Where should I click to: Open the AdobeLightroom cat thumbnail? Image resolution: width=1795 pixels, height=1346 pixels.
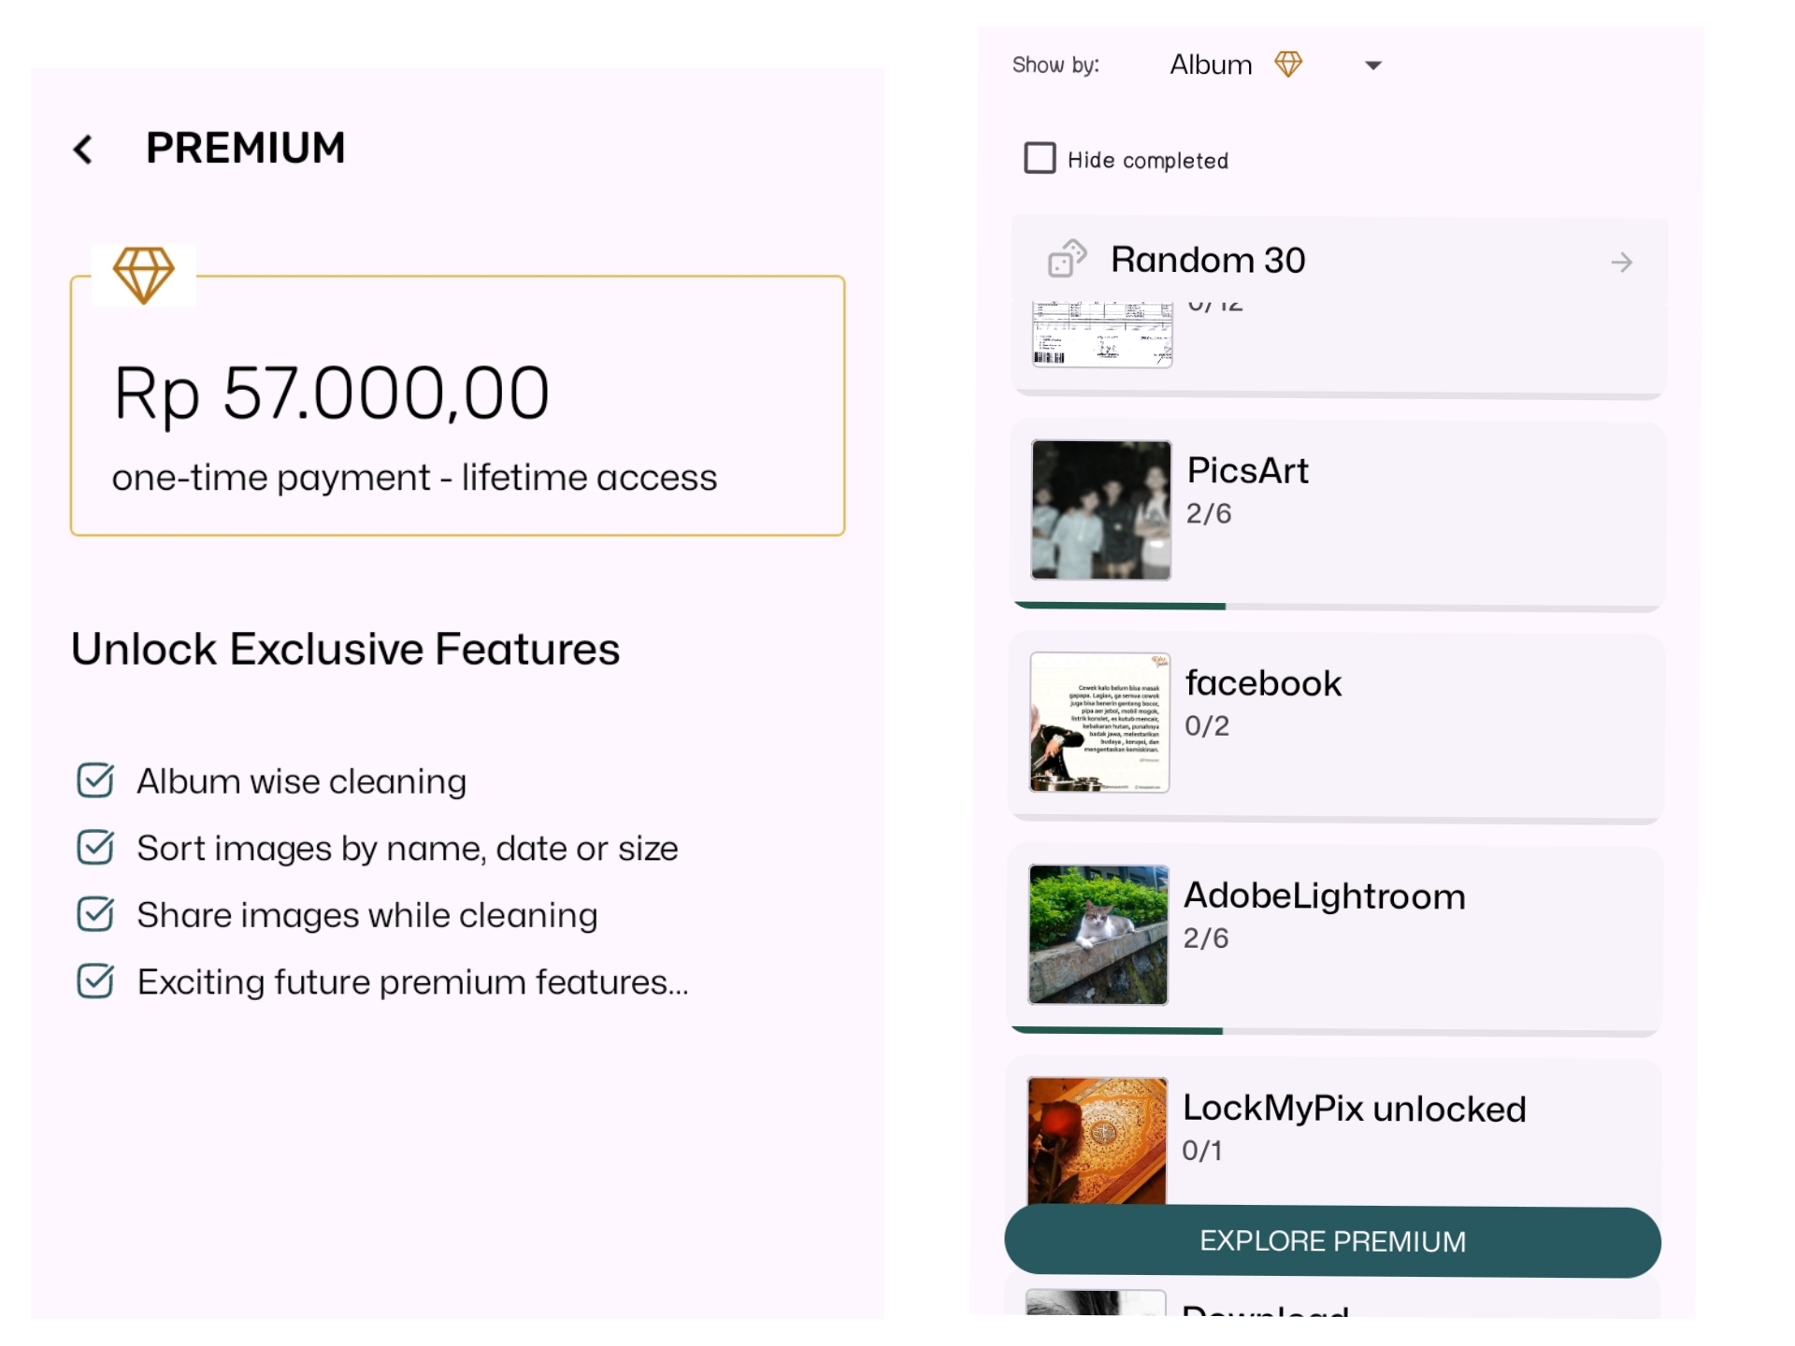[1099, 935]
